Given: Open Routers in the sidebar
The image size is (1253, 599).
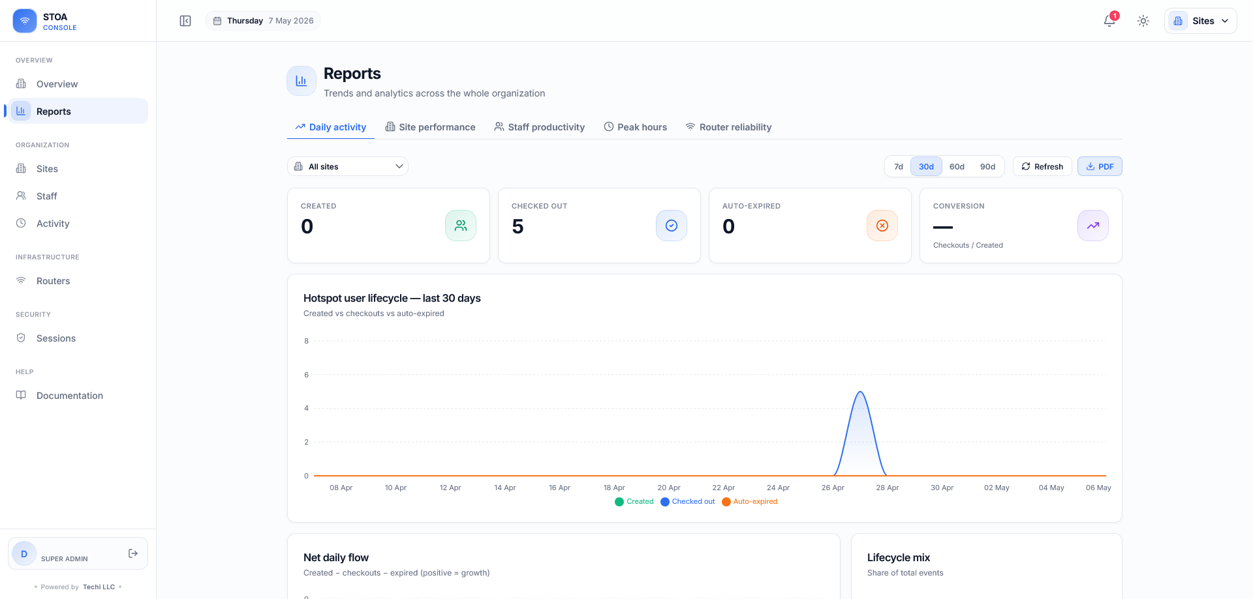Looking at the screenshot, I should click(78, 281).
